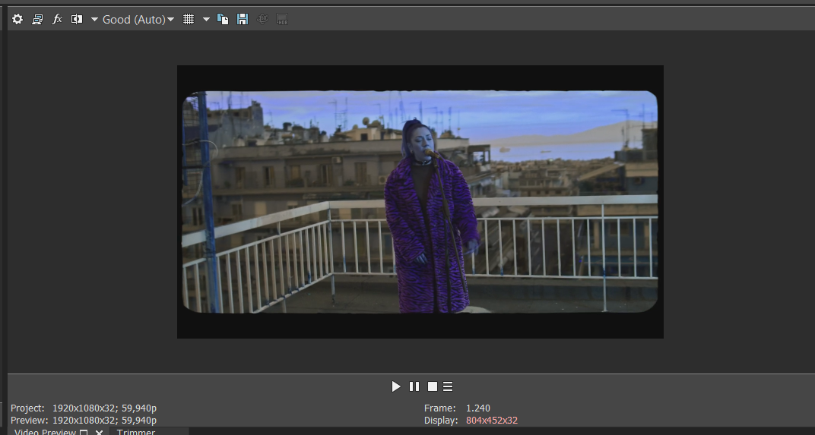The height and width of the screenshot is (435, 815).
Task: Stop the preview playback
Action: [432, 386]
